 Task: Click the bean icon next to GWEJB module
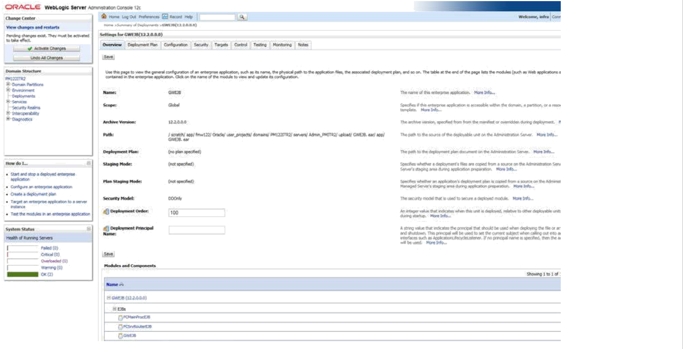[120, 336]
